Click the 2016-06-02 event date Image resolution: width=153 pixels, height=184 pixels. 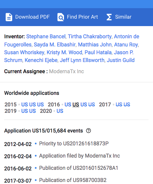coord(18,168)
